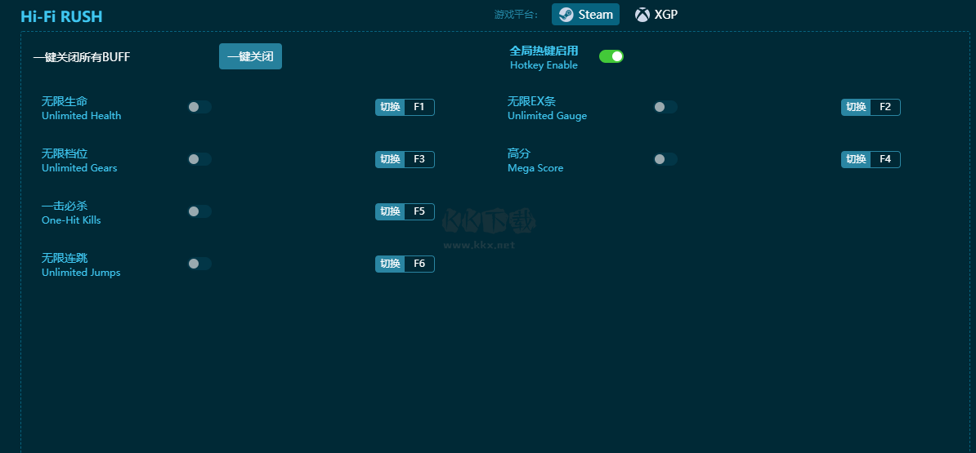Click the Unlimited Health label
This screenshot has height=453, width=976.
pos(82,116)
